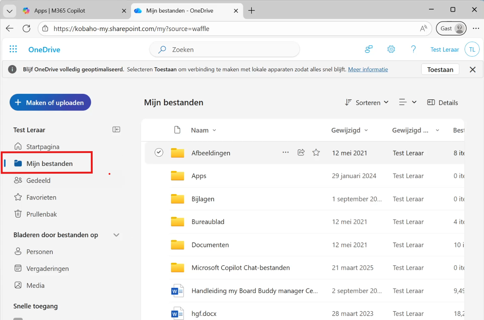This screenshot has height=320, width=484.
Task: Open the Meer informatie link
Action: pyautogui.click(x=368, y=69)
